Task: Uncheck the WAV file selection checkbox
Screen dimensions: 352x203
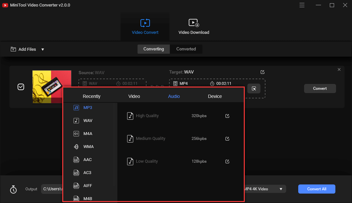Action: click(21, 87)
